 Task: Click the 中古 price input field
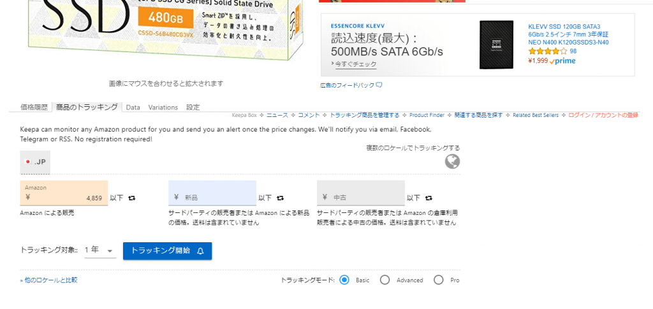(361, 193)
